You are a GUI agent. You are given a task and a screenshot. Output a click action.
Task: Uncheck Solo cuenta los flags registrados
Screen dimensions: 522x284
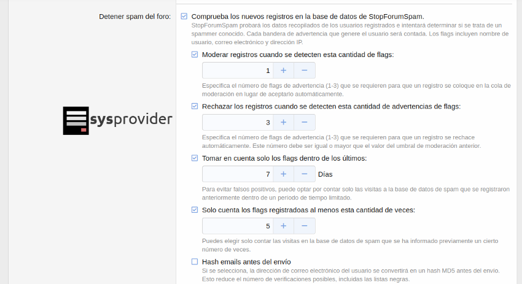click(195, 210)
